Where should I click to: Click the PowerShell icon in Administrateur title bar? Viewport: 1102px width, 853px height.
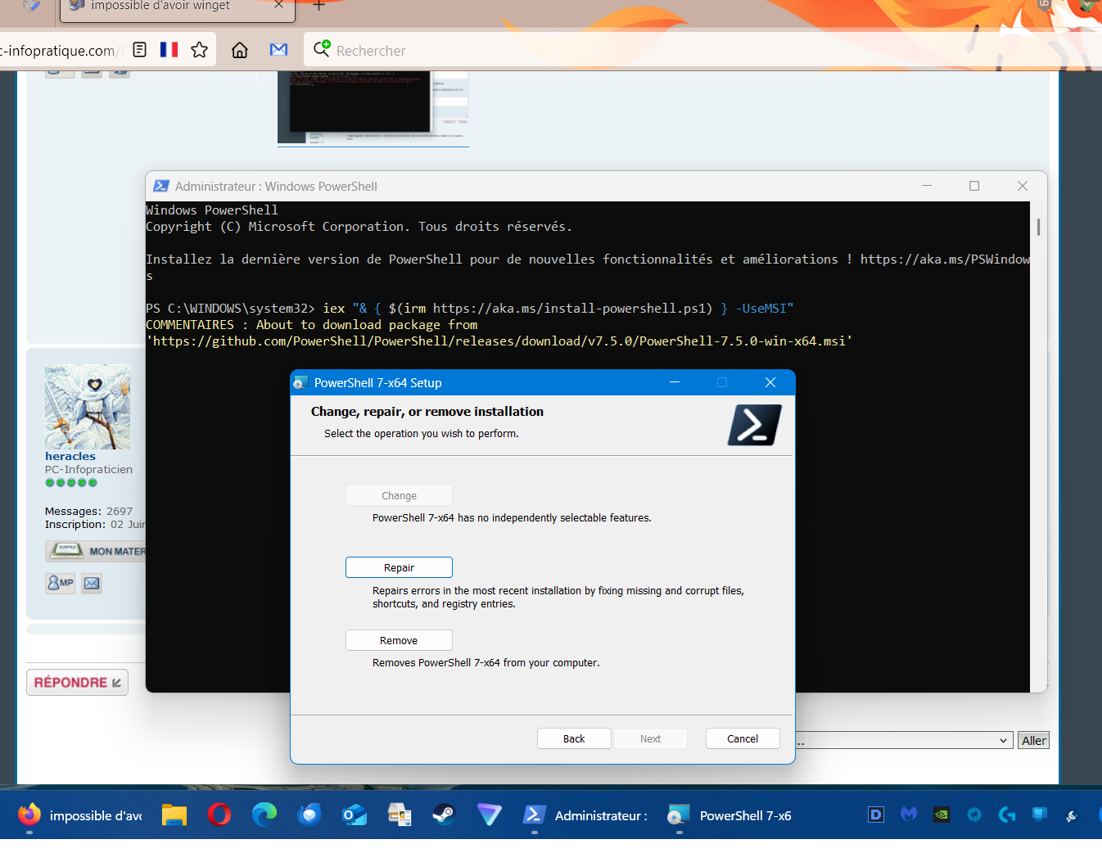pyautogui.click(x=161, y=186)
